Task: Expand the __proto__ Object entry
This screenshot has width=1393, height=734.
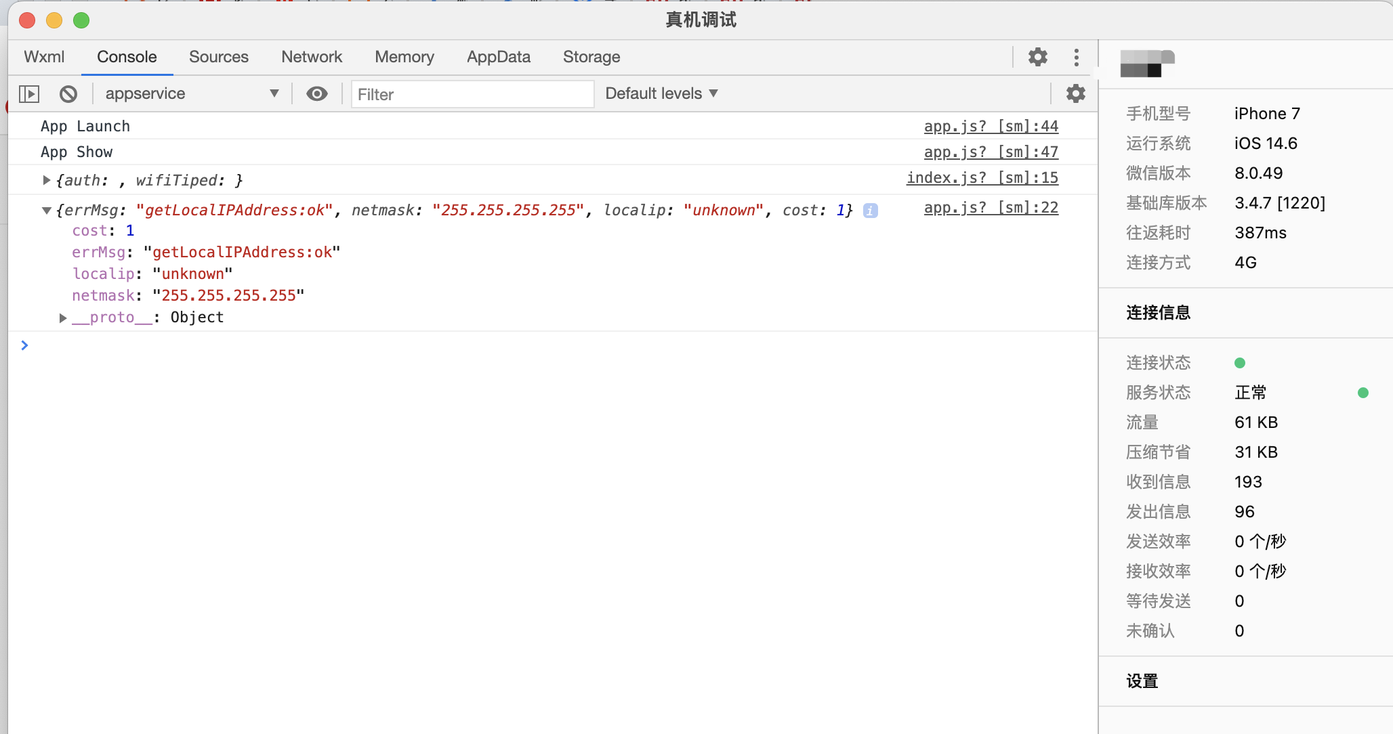Action: click(x=63, y=318)
